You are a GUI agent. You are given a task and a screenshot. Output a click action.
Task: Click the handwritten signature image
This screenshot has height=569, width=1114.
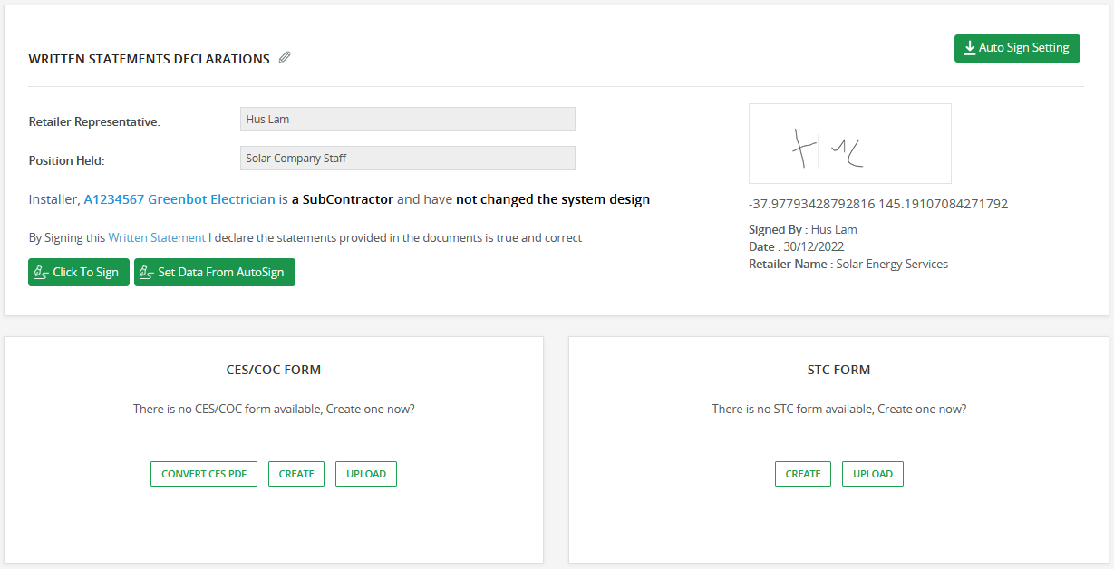pos(849,144)
